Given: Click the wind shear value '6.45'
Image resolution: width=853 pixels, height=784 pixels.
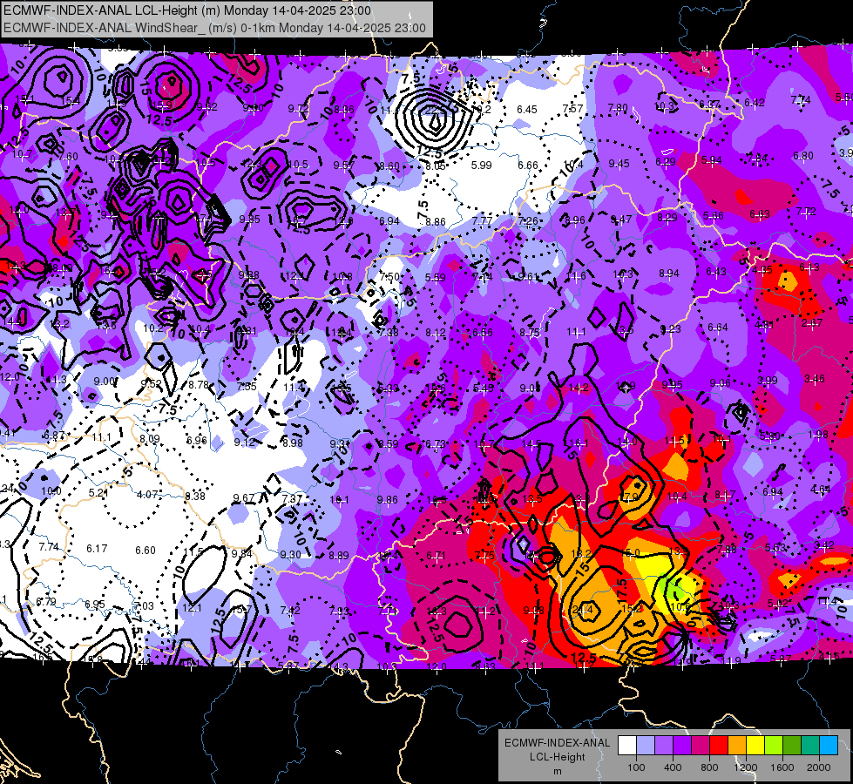Looking at the screenshot, I should point(527,110).
